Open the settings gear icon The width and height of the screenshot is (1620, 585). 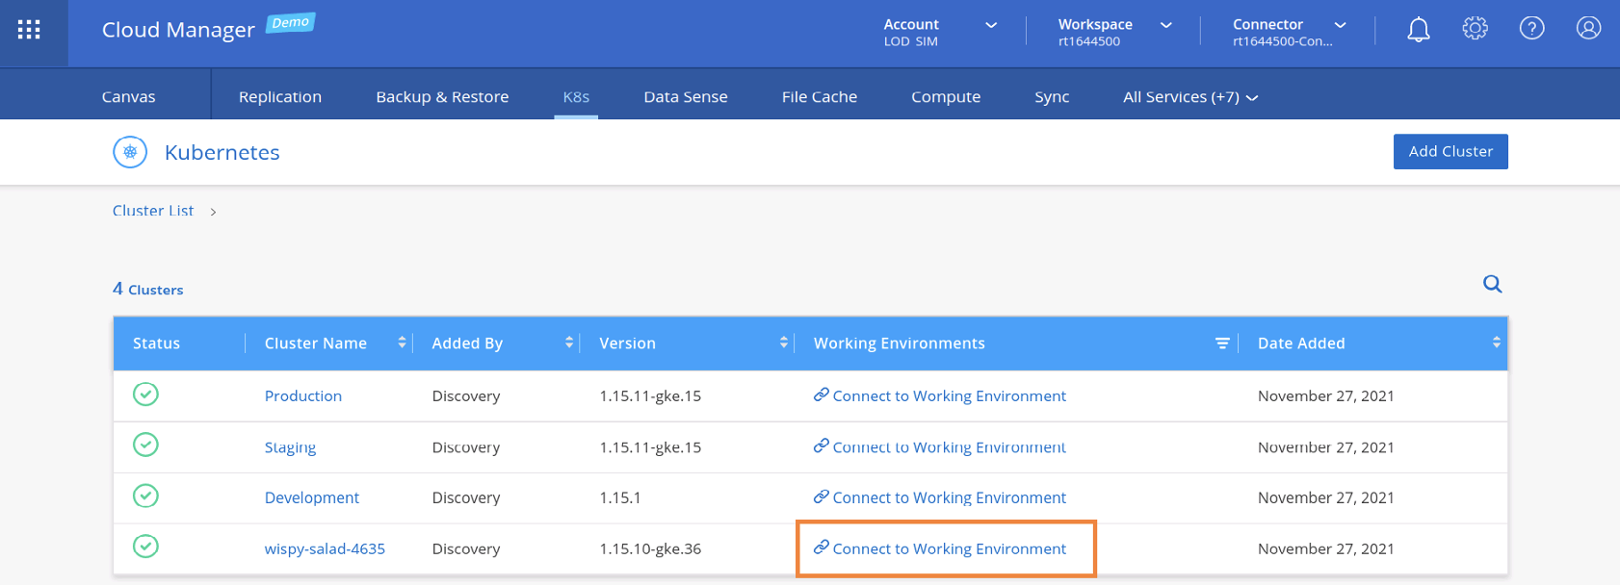(x=1475, y=29)
